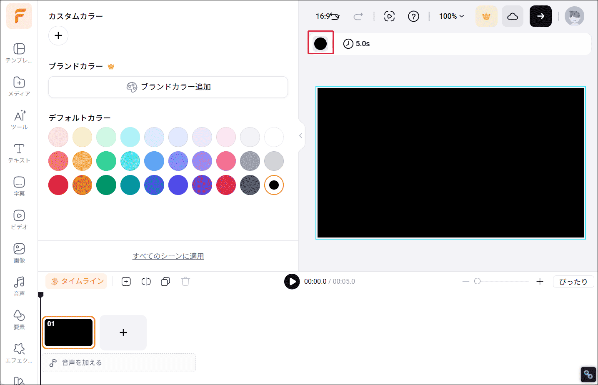This screenshot has height=385, width=598.
Task: Collapse the left color panel with the chevron
Action: coord(301,135)
